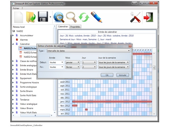Click the new blank document icon

click(18, 18)
